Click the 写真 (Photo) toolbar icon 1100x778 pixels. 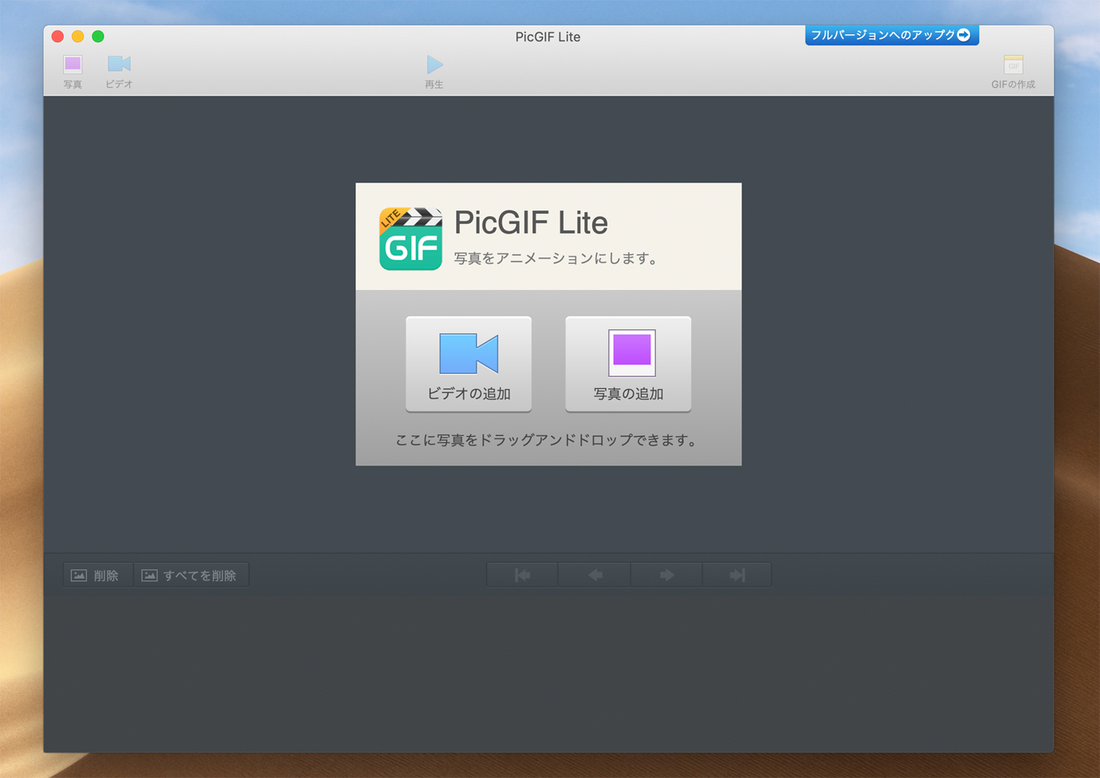tap(73, 71)
